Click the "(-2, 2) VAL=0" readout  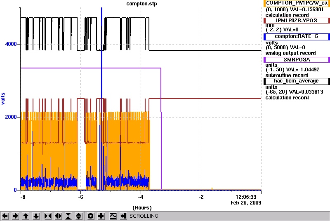(282, 30)
